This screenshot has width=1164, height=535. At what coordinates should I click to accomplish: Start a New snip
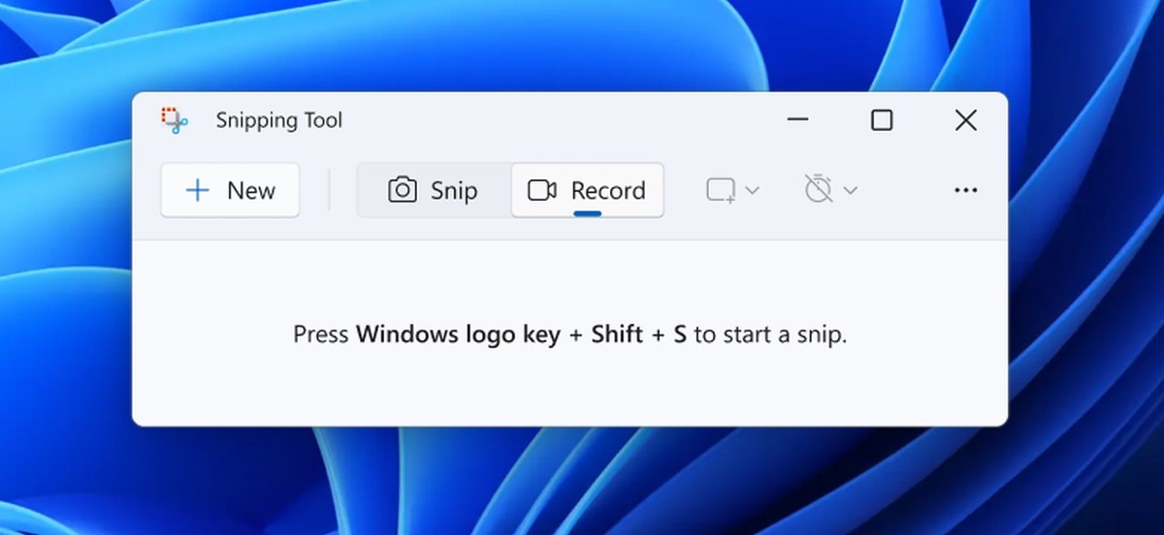point(230,191)
